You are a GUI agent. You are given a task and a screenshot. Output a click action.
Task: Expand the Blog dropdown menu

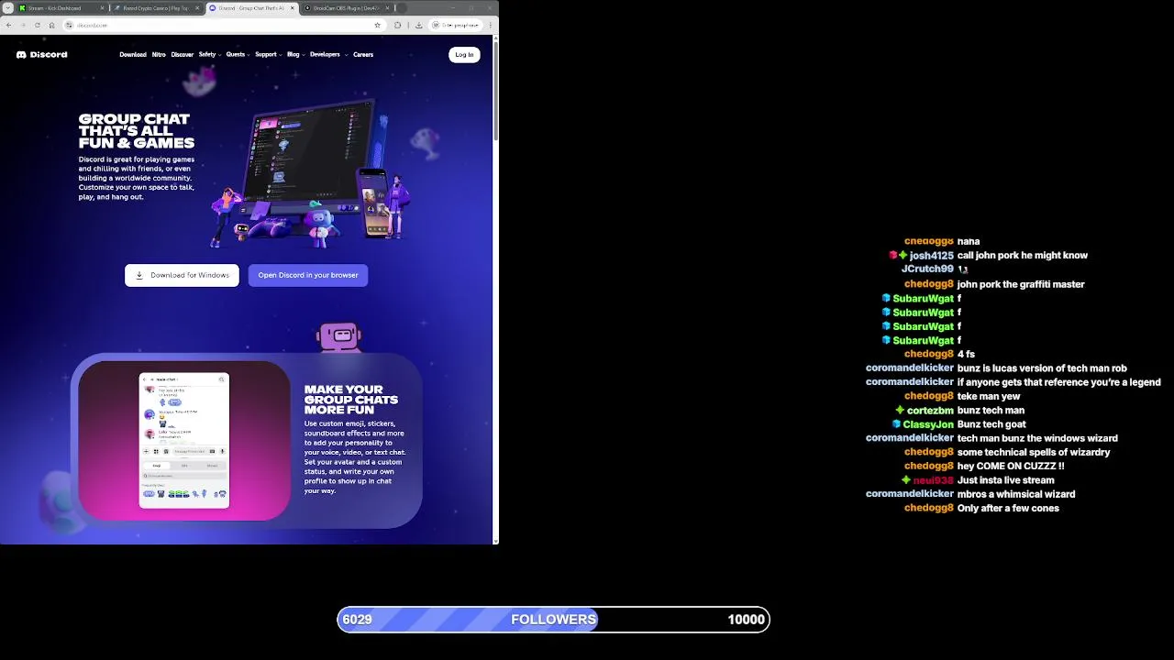tap(295, 54)
